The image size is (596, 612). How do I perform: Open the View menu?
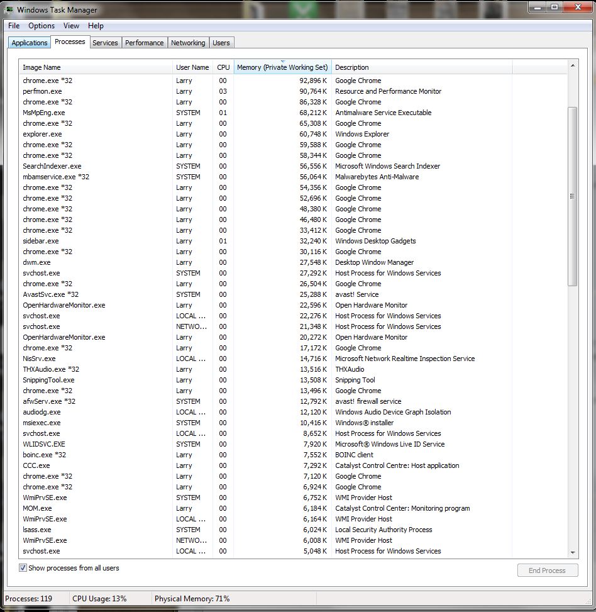coord(71,26)
